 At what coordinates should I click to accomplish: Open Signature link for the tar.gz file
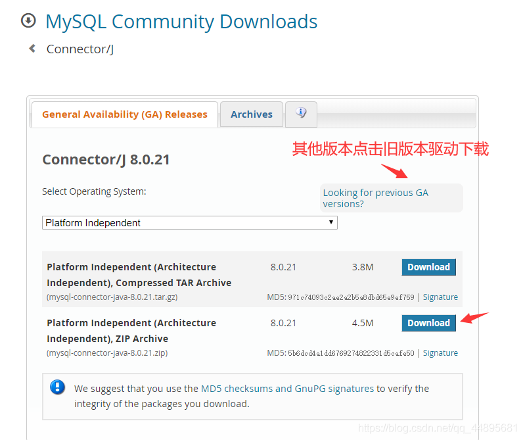click(x=440, y=297)
